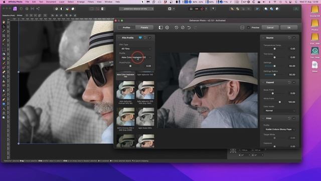Click the Develop persona icon in Affinity toolbar

pyautogui.click(x=27, y=9)
